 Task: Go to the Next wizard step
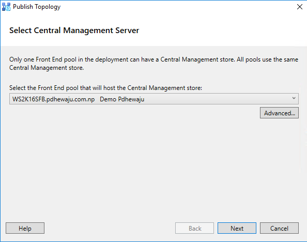coord(237,228)
